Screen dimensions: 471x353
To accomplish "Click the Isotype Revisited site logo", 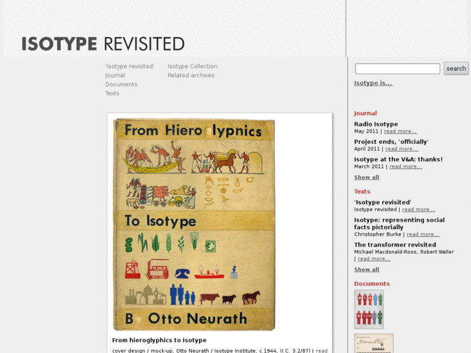I will [x=103, y=43].
